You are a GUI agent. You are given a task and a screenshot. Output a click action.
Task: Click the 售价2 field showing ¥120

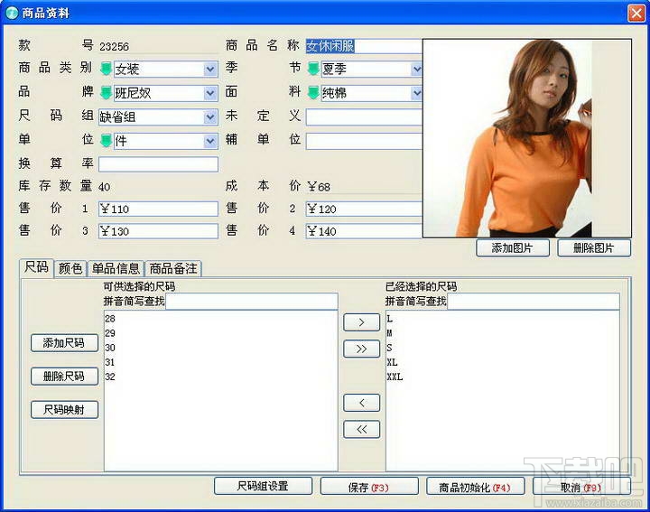tap(364, 209)
